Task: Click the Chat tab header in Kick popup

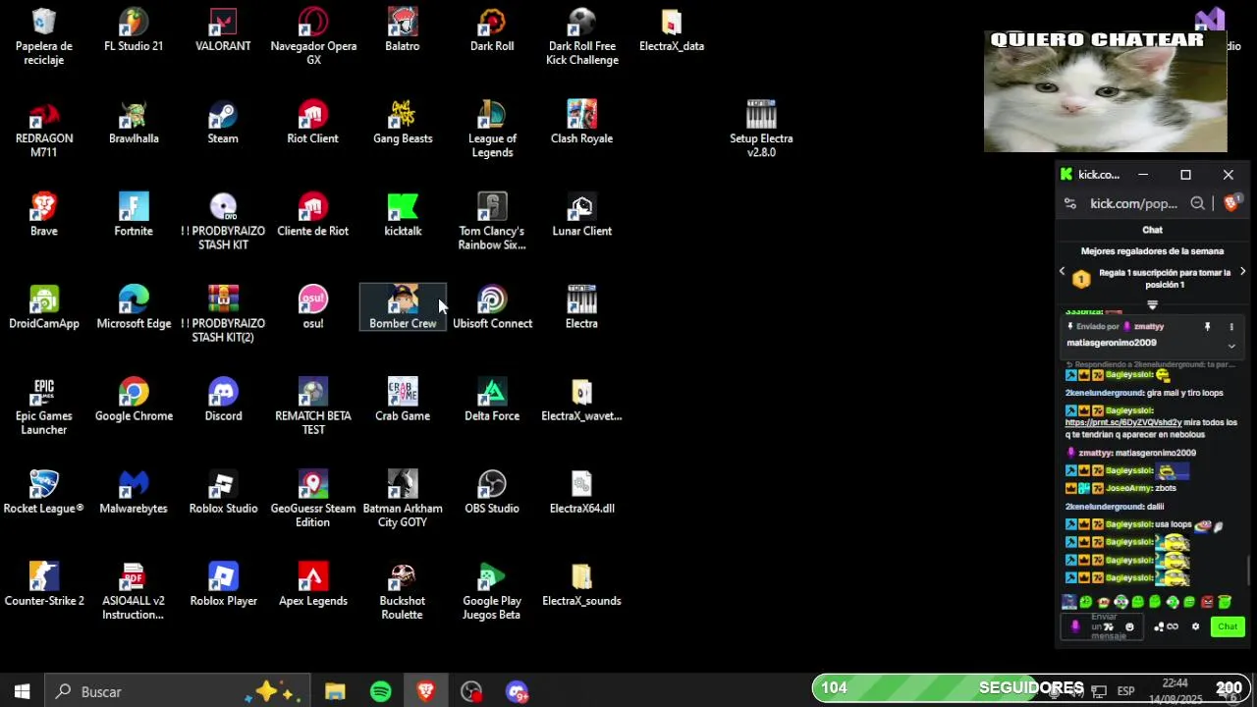Action: click(x=1153, y=230)
